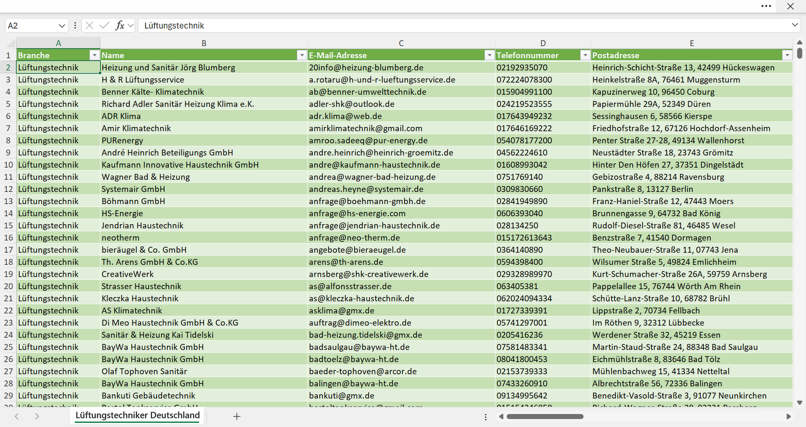Expand the Name Box dropdown arrow

tap(62, 25)
